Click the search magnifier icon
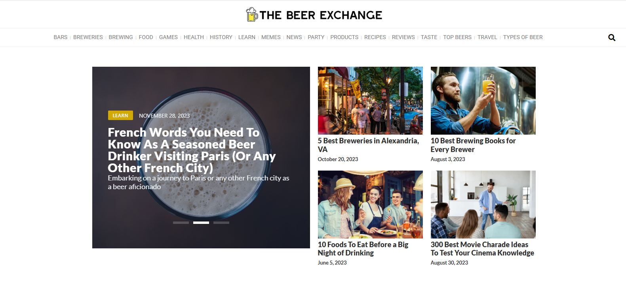This screenshot has width=626, height=291. pyautogui.click(x=611, y=38)
